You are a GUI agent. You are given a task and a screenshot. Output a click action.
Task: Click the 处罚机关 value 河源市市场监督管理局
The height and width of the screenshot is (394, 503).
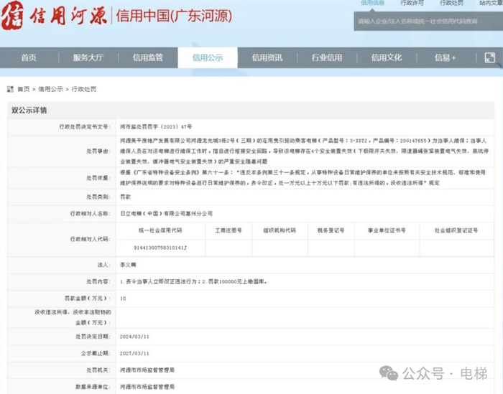[147, 370]
